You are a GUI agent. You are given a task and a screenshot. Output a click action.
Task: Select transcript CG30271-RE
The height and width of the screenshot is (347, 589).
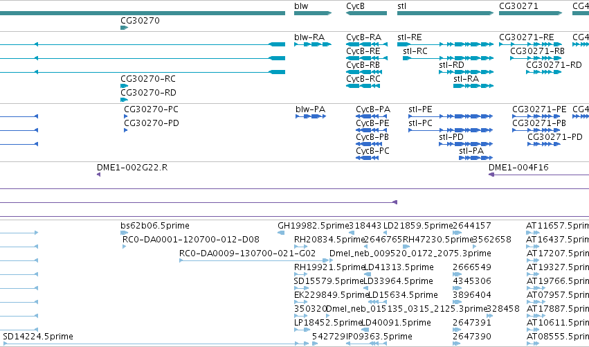(527, 37)
